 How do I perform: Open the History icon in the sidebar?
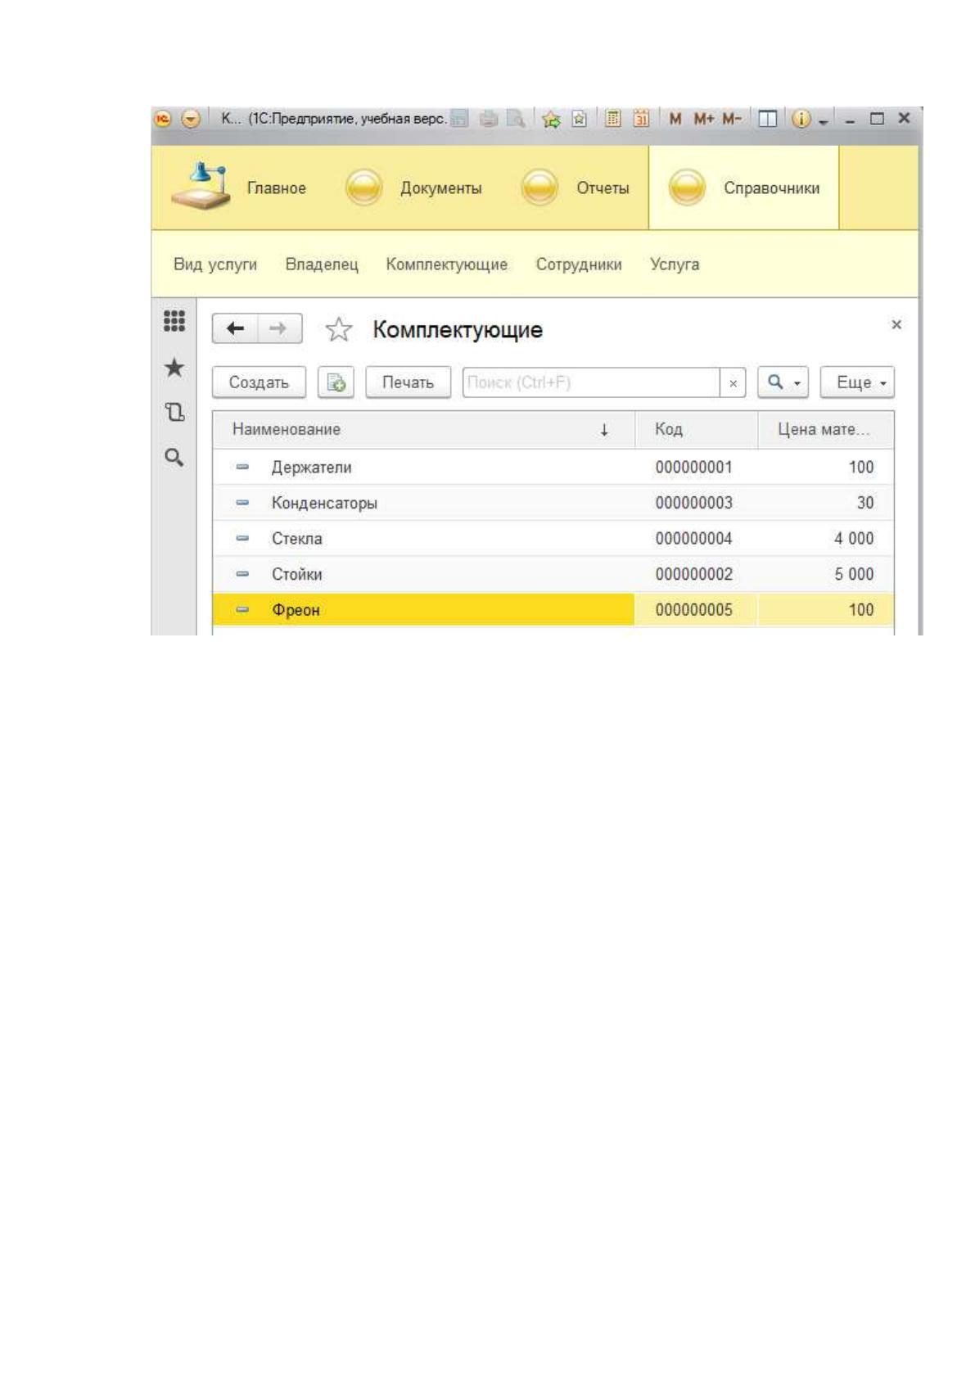(174, 412)
